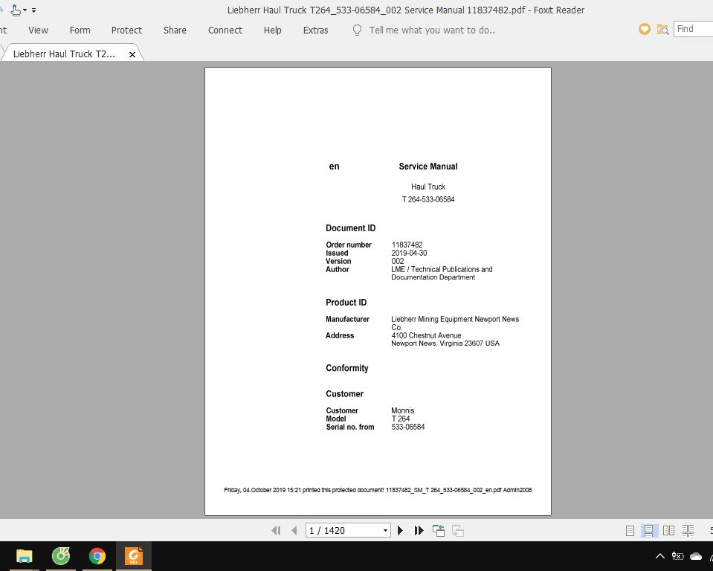The image size is (713, 571).
Task: Click the previous view icon
Action: click(x=439, y=530)
